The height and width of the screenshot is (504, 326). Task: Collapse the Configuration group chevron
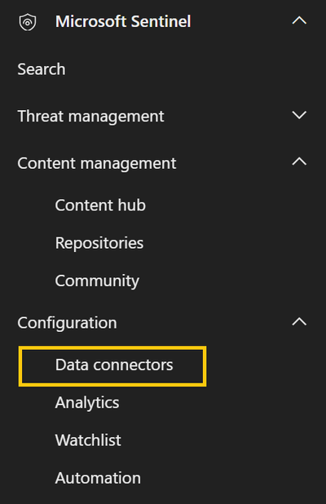[299, 322]
